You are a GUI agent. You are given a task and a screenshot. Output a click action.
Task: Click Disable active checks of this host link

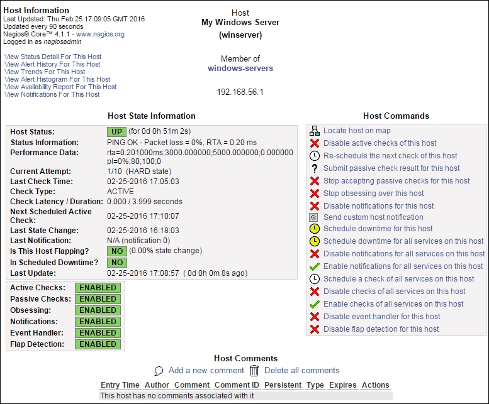380,143
